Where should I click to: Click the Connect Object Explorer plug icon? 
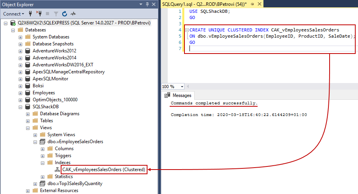[30, 14]
